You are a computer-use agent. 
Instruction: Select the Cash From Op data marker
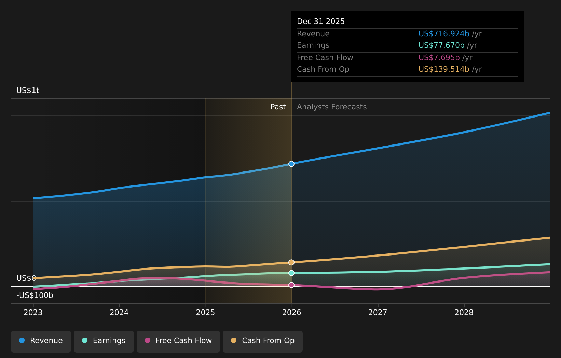tap(291, 262)
